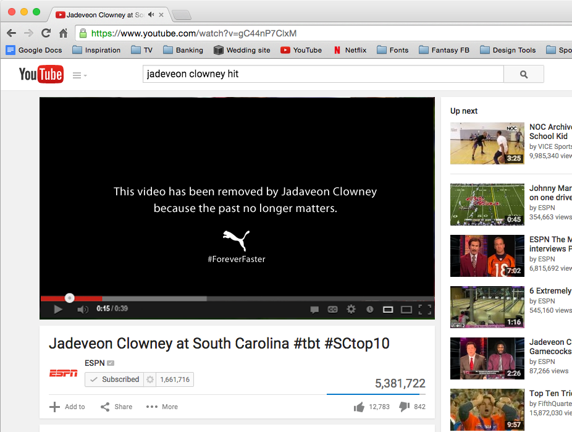The image size is (572, 432).
Task: Open Jadeveon Clowney Gamecocks thumbnail
Action: point(487,358)
